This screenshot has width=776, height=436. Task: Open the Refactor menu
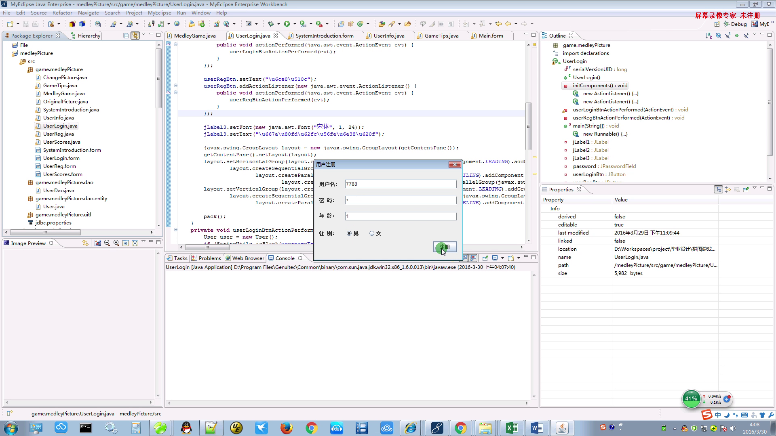click(62, 13)
